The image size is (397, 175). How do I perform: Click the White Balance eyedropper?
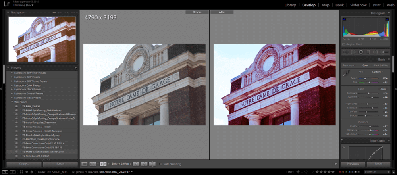pyautogui.click(x=345, y=73)
